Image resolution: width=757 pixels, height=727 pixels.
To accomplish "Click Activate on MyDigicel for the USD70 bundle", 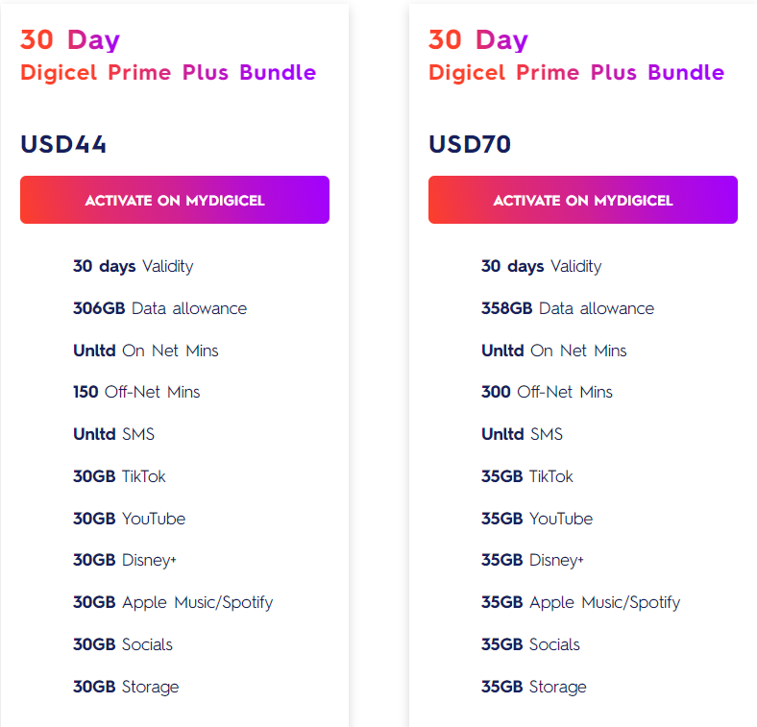I will [x=583, y=200].
